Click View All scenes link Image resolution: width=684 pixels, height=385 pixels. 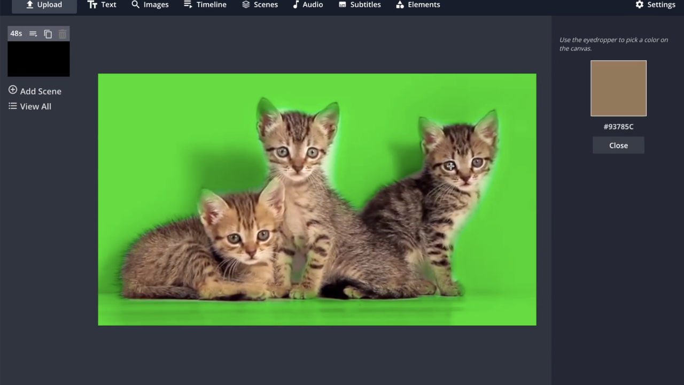[35, 106]
